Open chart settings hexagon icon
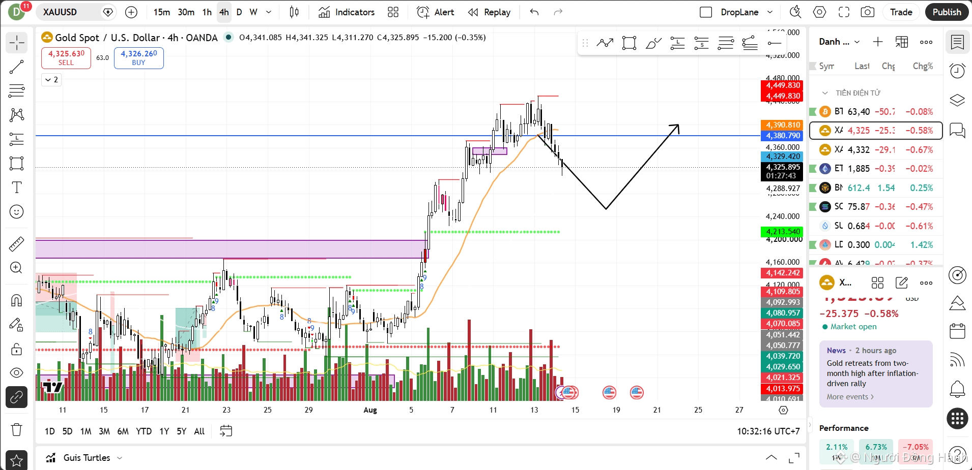The height and width of the screenshot is (470, 972). [819, 12]
